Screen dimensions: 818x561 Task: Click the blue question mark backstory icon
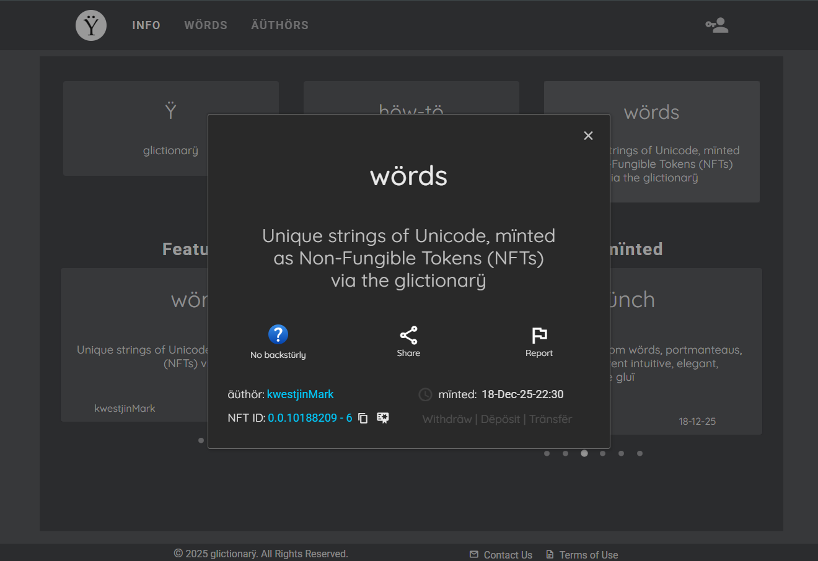pyautogui.click(x=278, y=334)
